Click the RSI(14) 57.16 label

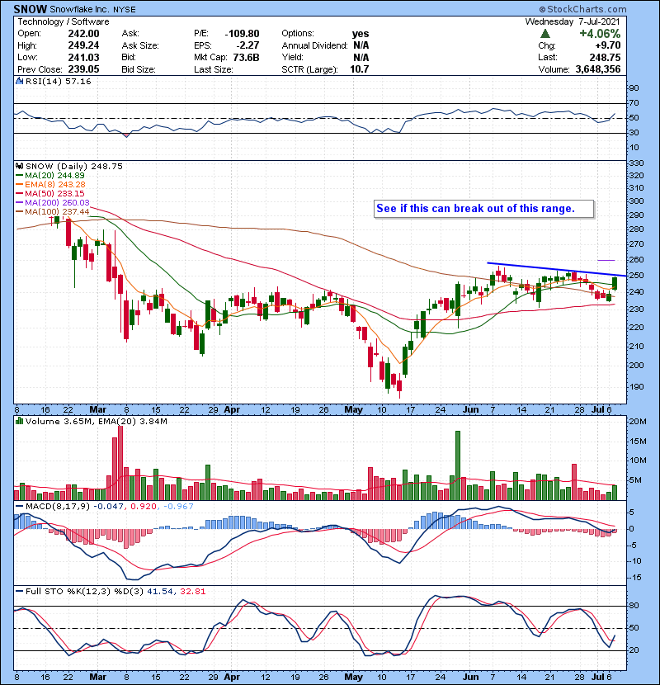point(59,81)
